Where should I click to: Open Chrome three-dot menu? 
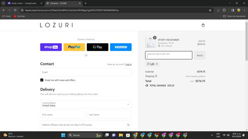pyautogui.click(x=245, y=10)
